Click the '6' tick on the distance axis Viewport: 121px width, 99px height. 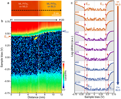tap(36, 95)
